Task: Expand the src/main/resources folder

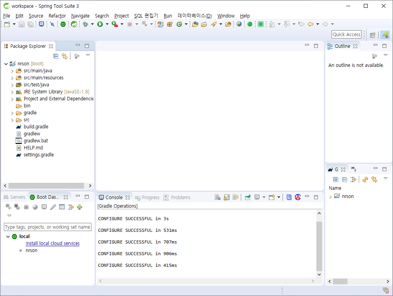Action: pos(12,78)
